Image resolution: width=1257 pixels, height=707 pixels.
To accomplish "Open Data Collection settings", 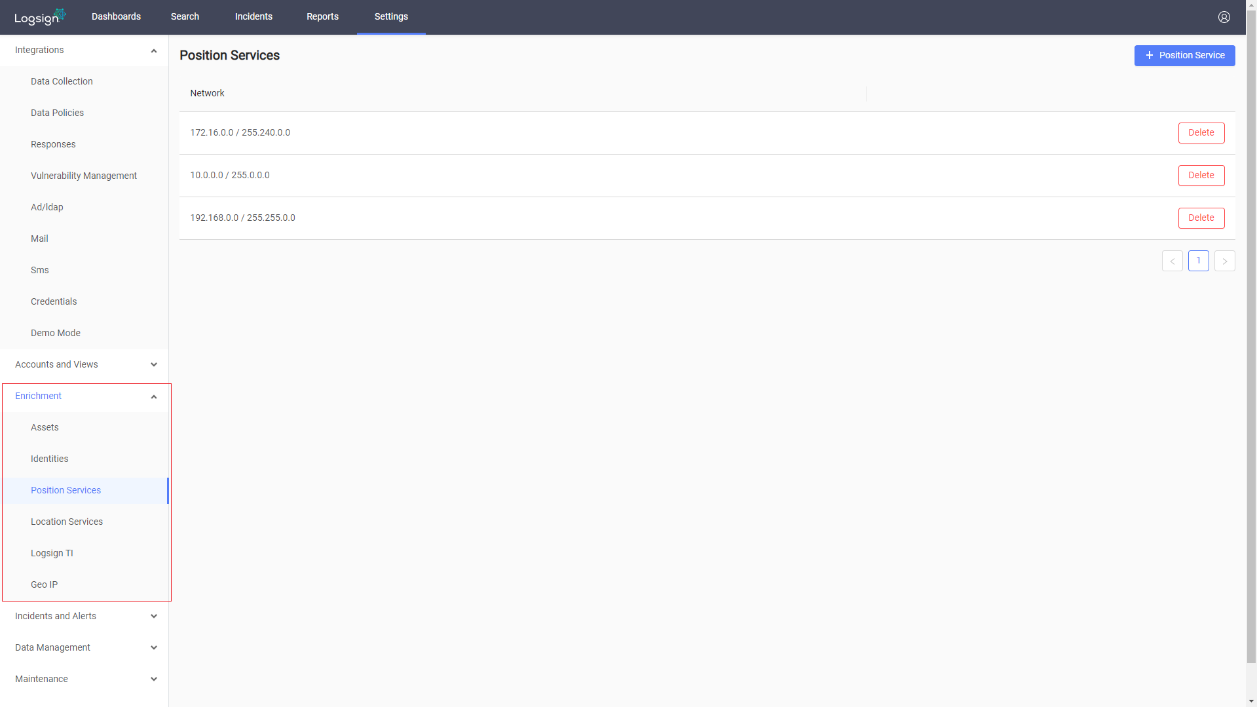I will (x=84, y=82).
